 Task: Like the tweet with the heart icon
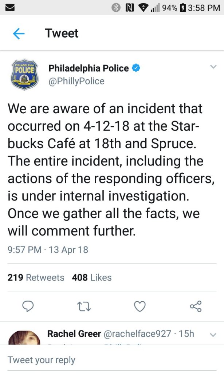140,306
